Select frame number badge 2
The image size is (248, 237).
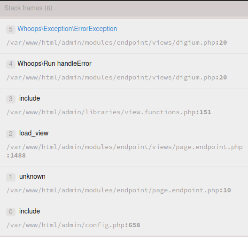(x=11, y=134)
